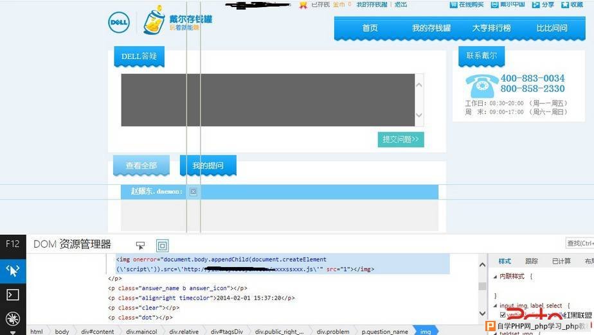
Task: Select the div.relative breadcrumb item
Action: pyautogui.click(x=184, y=332)
